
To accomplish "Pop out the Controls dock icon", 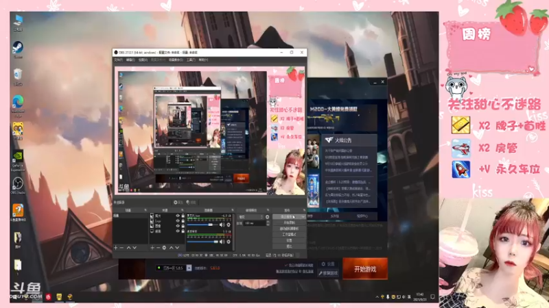I will coord(304,210).
